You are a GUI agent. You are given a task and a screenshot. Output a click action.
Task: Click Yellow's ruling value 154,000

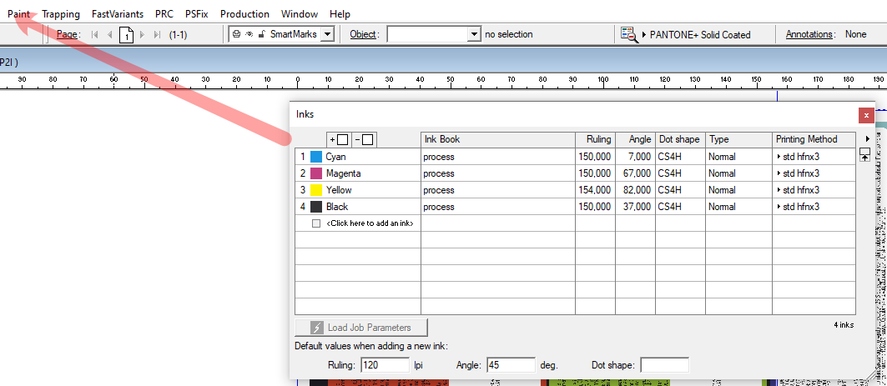pos(595,190)
